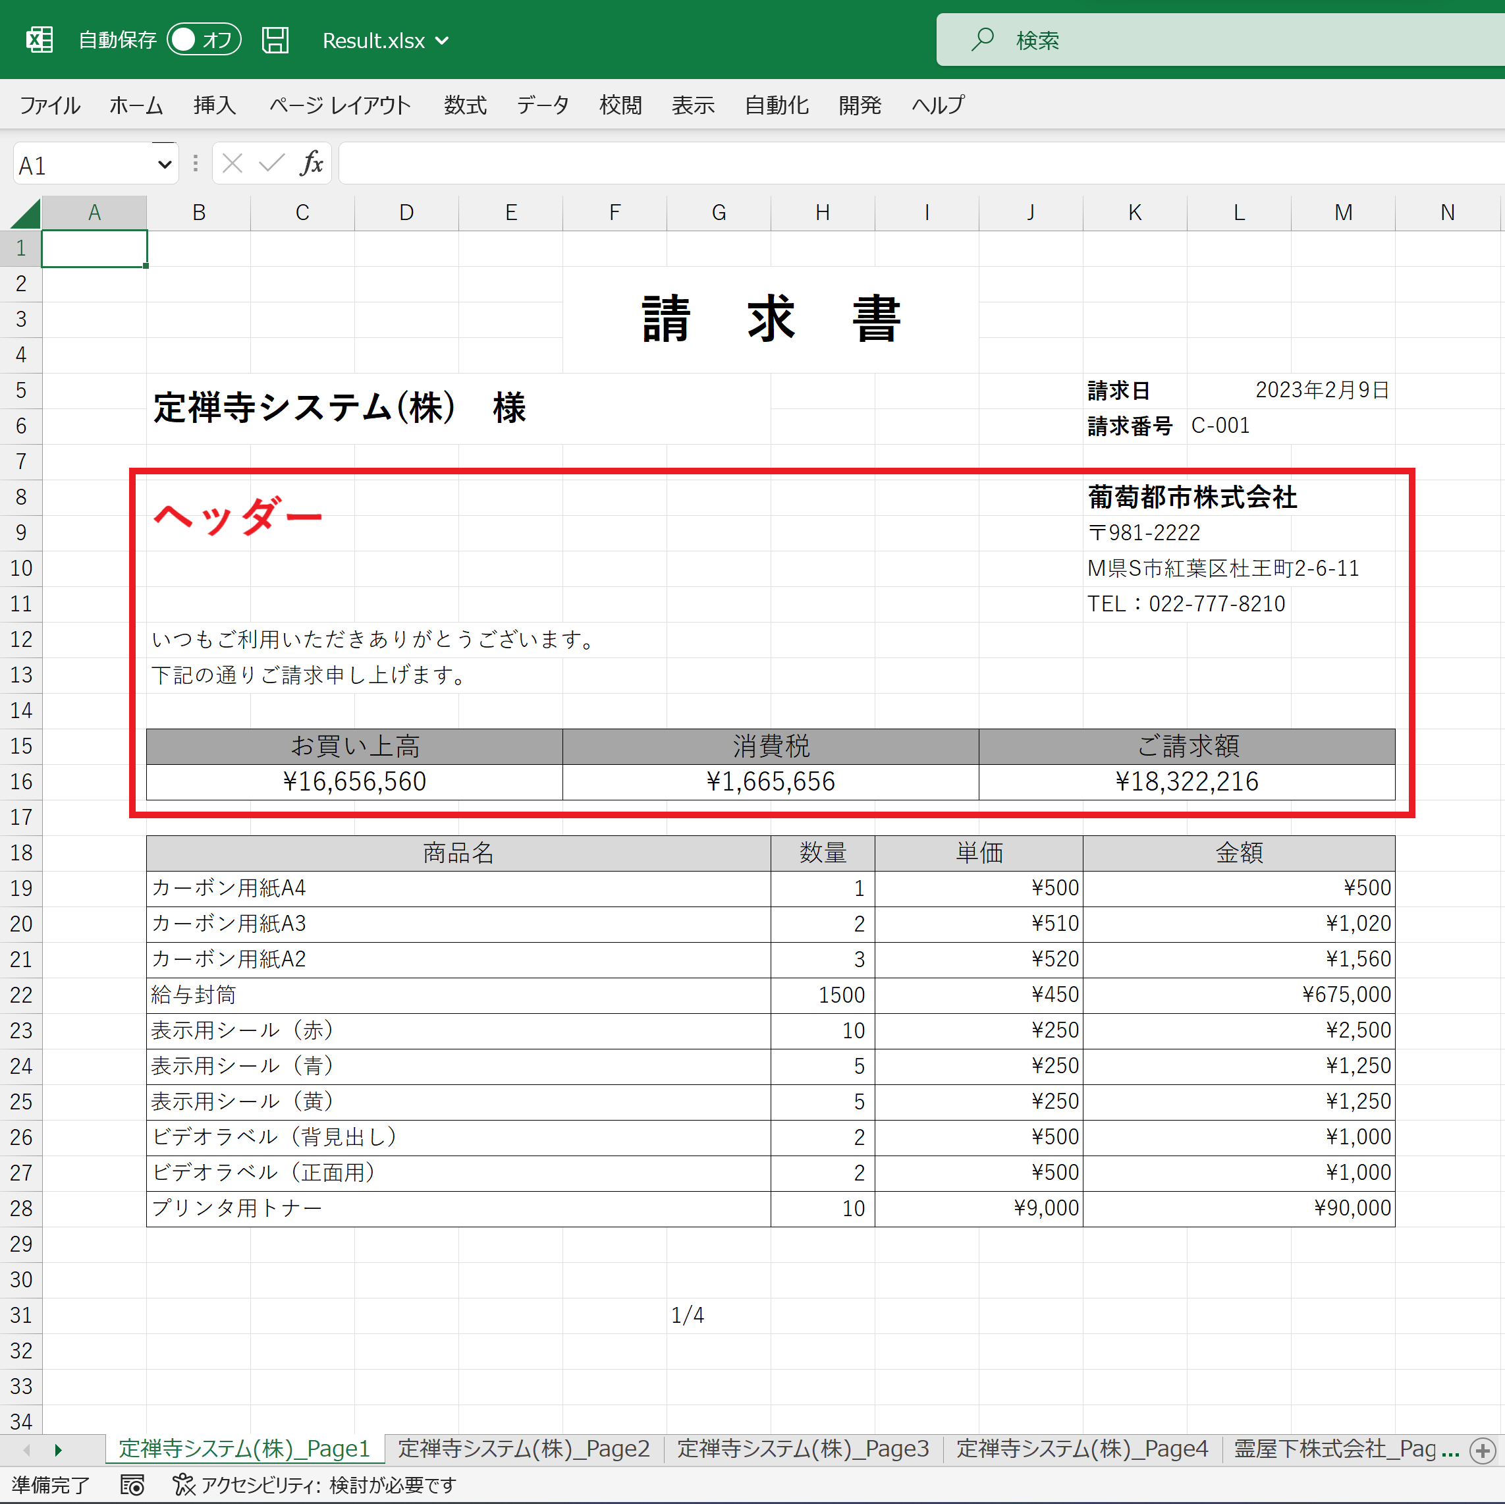Click the ¥1,665,656 tax cell
This screenshot has width=1505, height=1504.
coord(771,781)
